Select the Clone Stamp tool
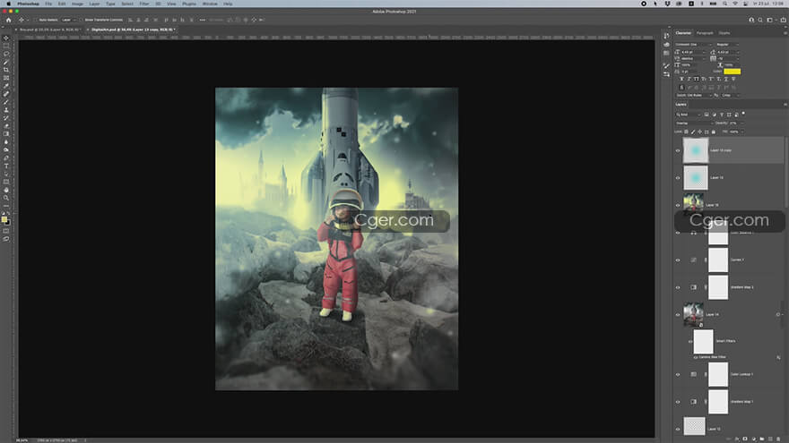The image size is (789, 443). [x=6, y=110]
